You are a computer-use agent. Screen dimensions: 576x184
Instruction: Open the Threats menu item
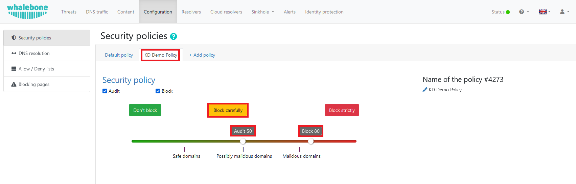coord(69,12)
